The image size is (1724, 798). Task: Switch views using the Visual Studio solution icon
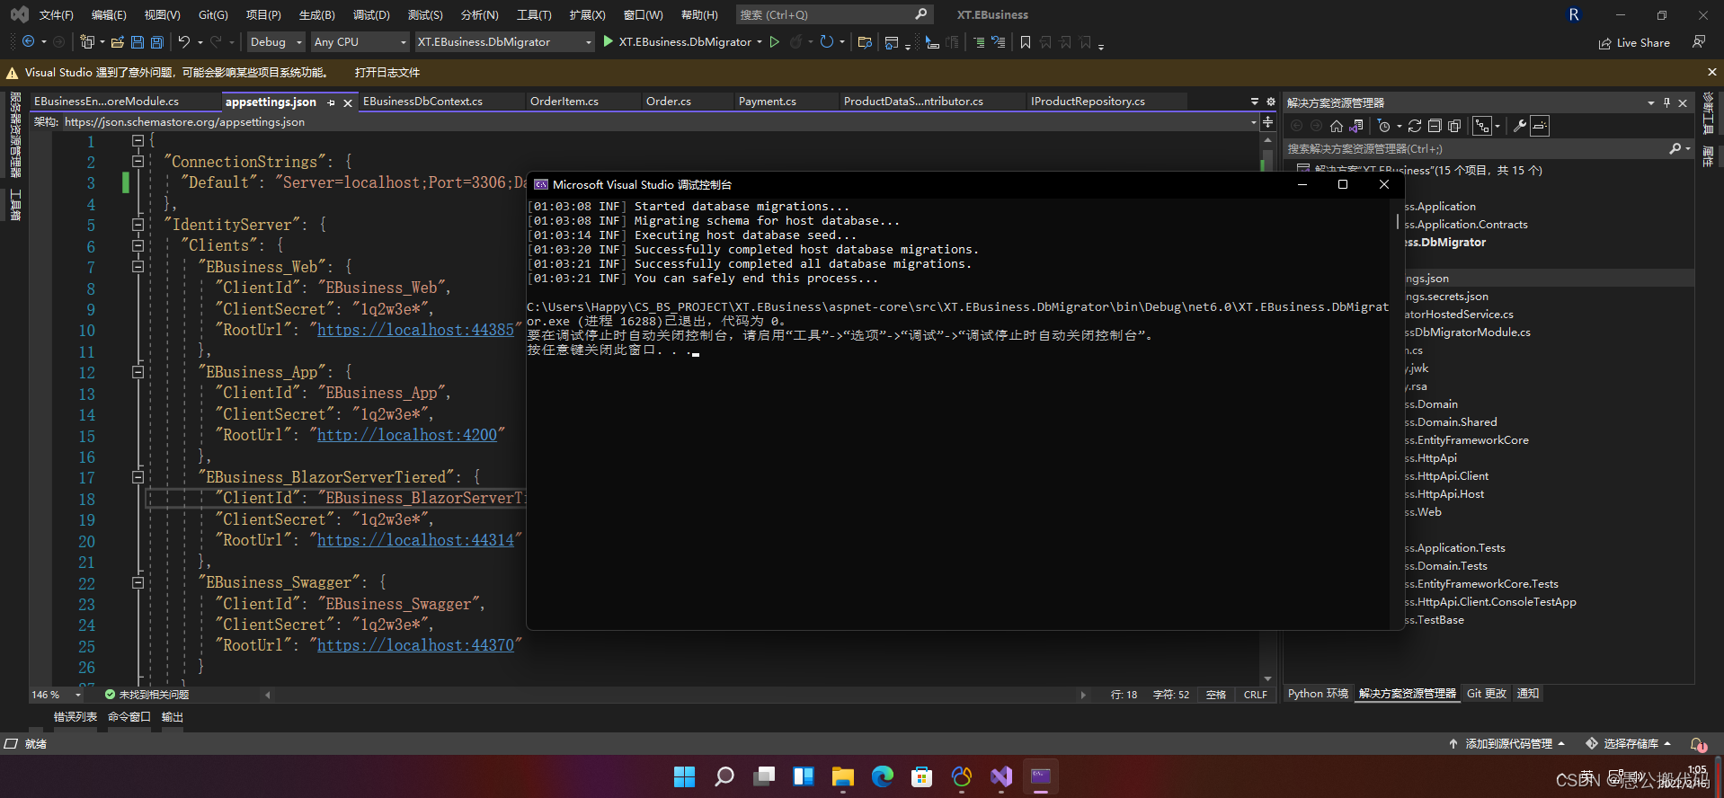click(x=1356, y=126)
